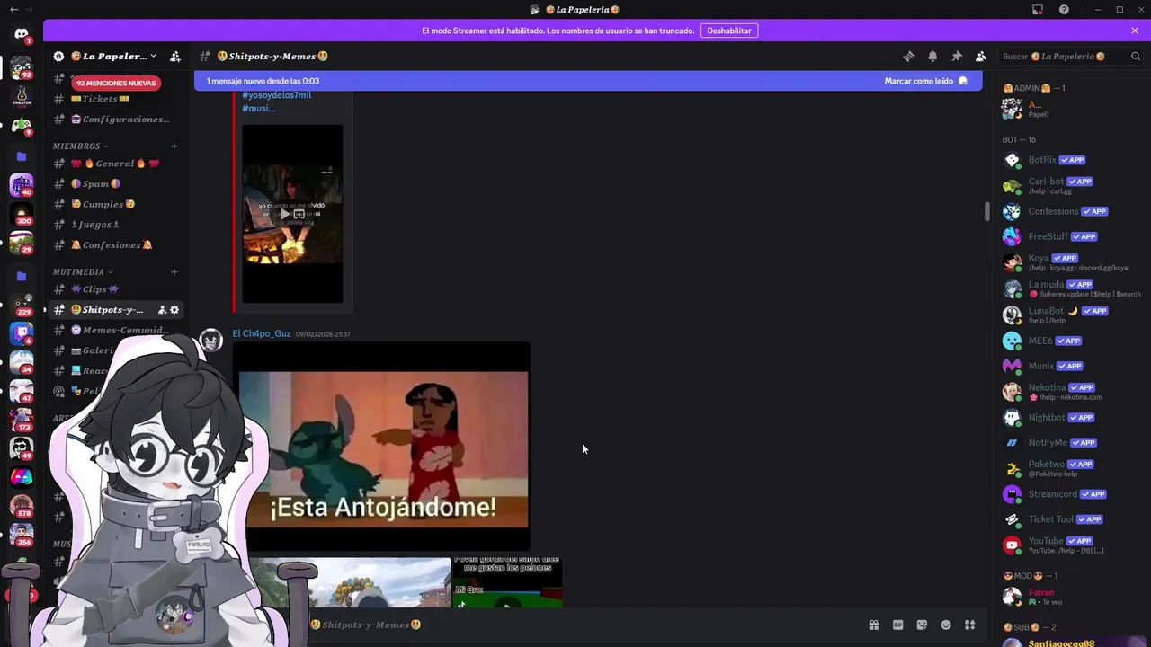
Task: Open Confessions bot profile
Action: pos(1070,211)
